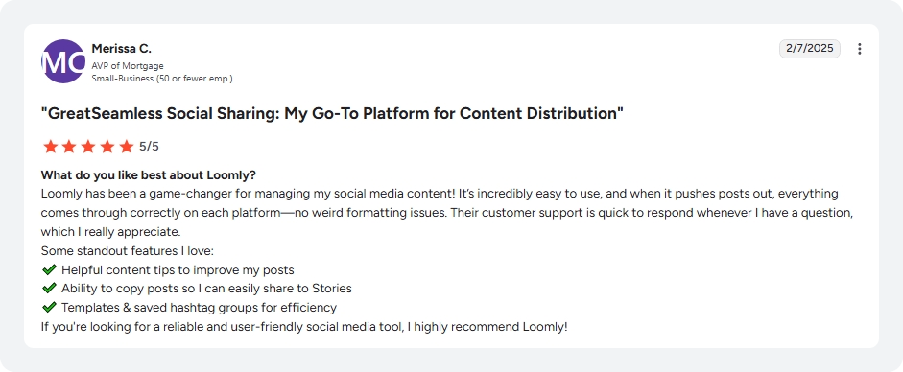The width and height of the screenshot is (903, 372).
Task: Click green checkmark beside Templates & saved hashtag
Action: [49, 307]
